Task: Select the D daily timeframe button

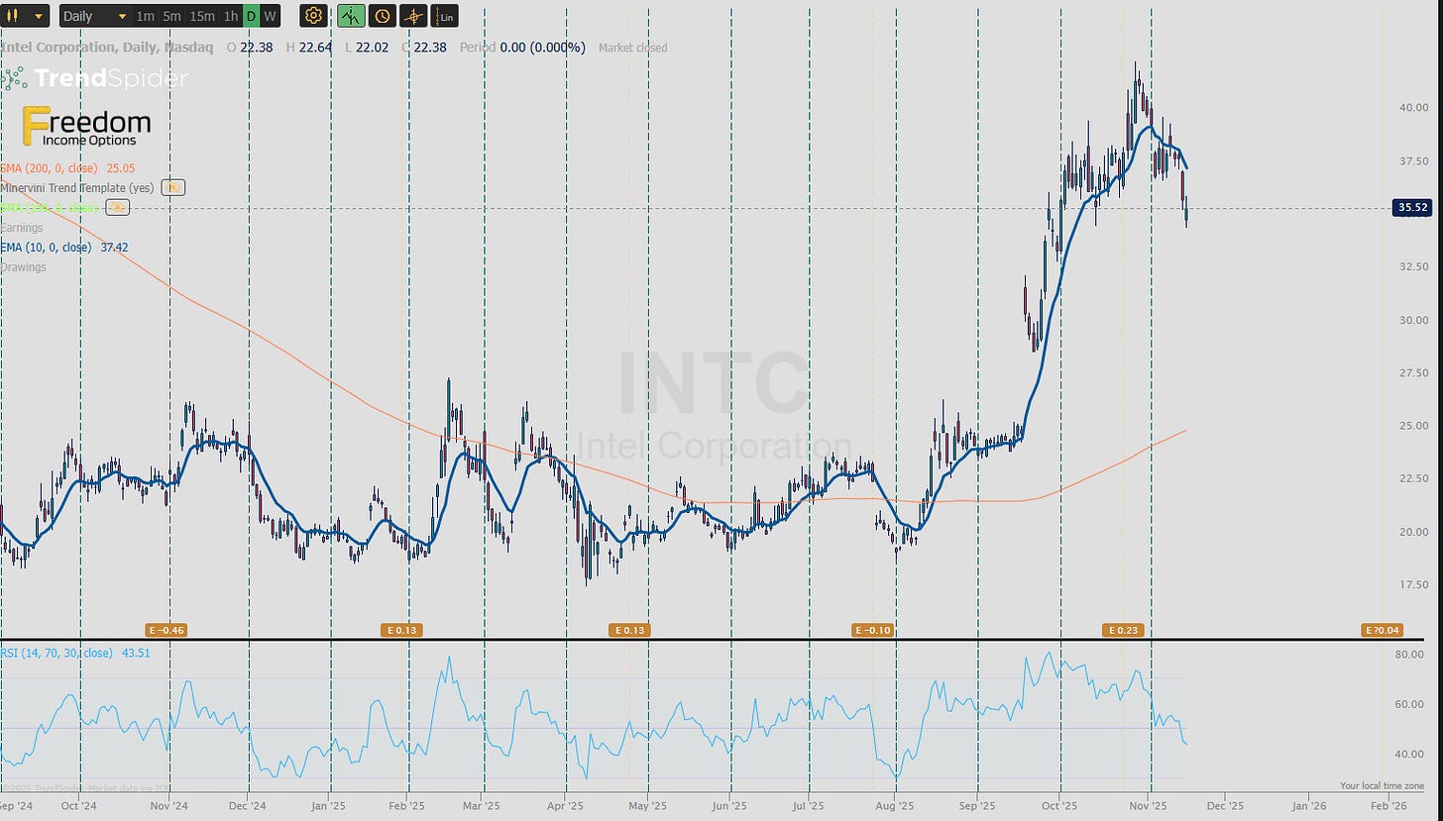Action: (x=251, y=16)
